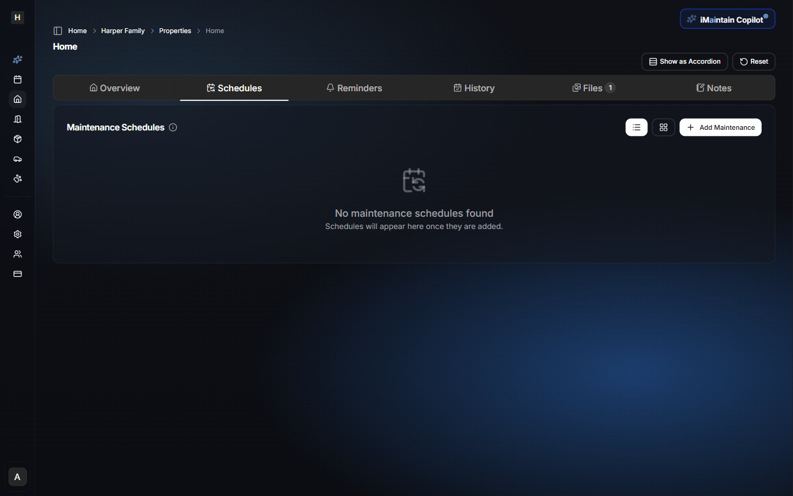Click Show as Accordion
This screenshot has width=793, height=496.
point(684,61)
